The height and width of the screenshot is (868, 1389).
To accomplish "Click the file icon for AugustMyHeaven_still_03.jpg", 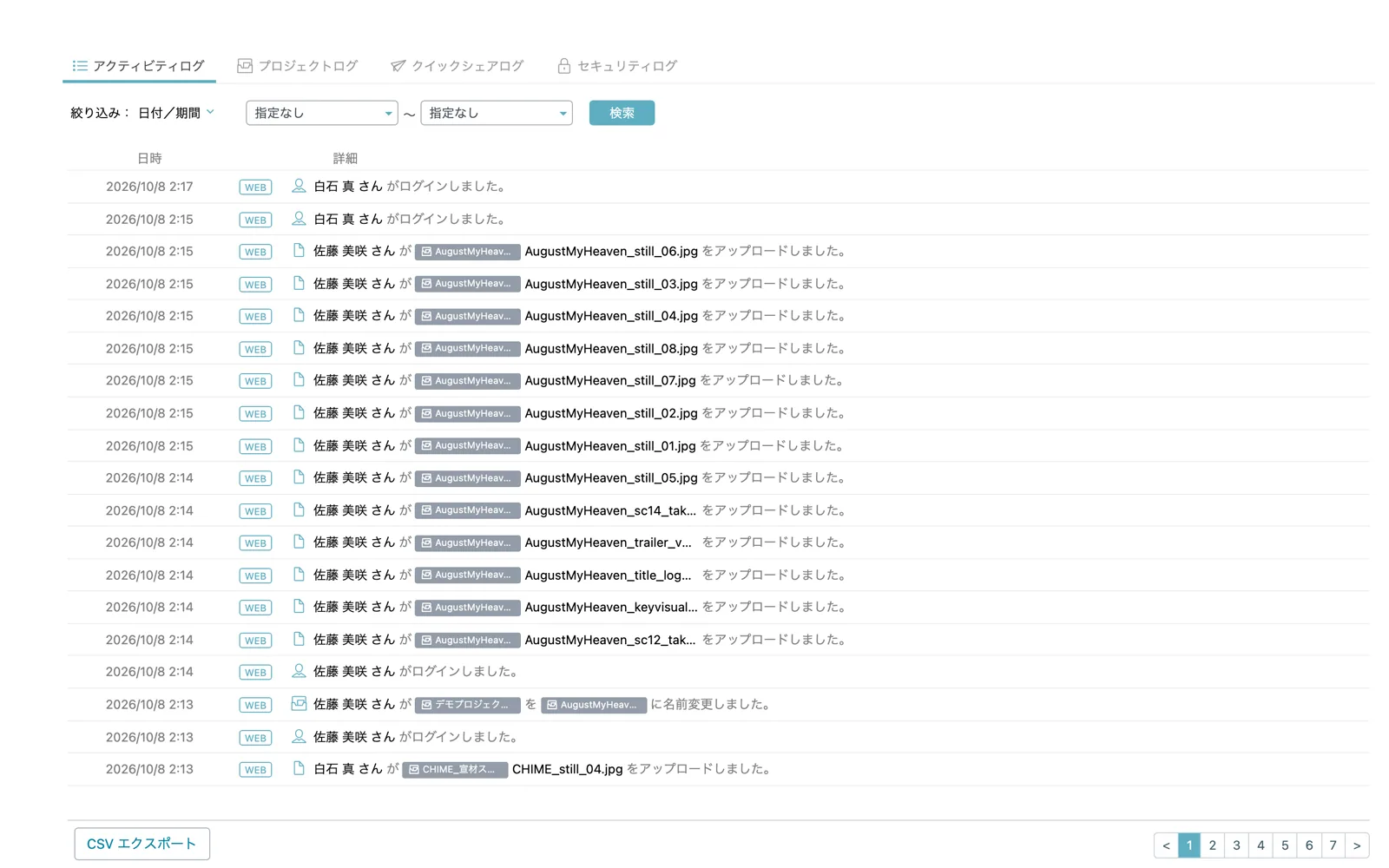I will tap(299, 283).
